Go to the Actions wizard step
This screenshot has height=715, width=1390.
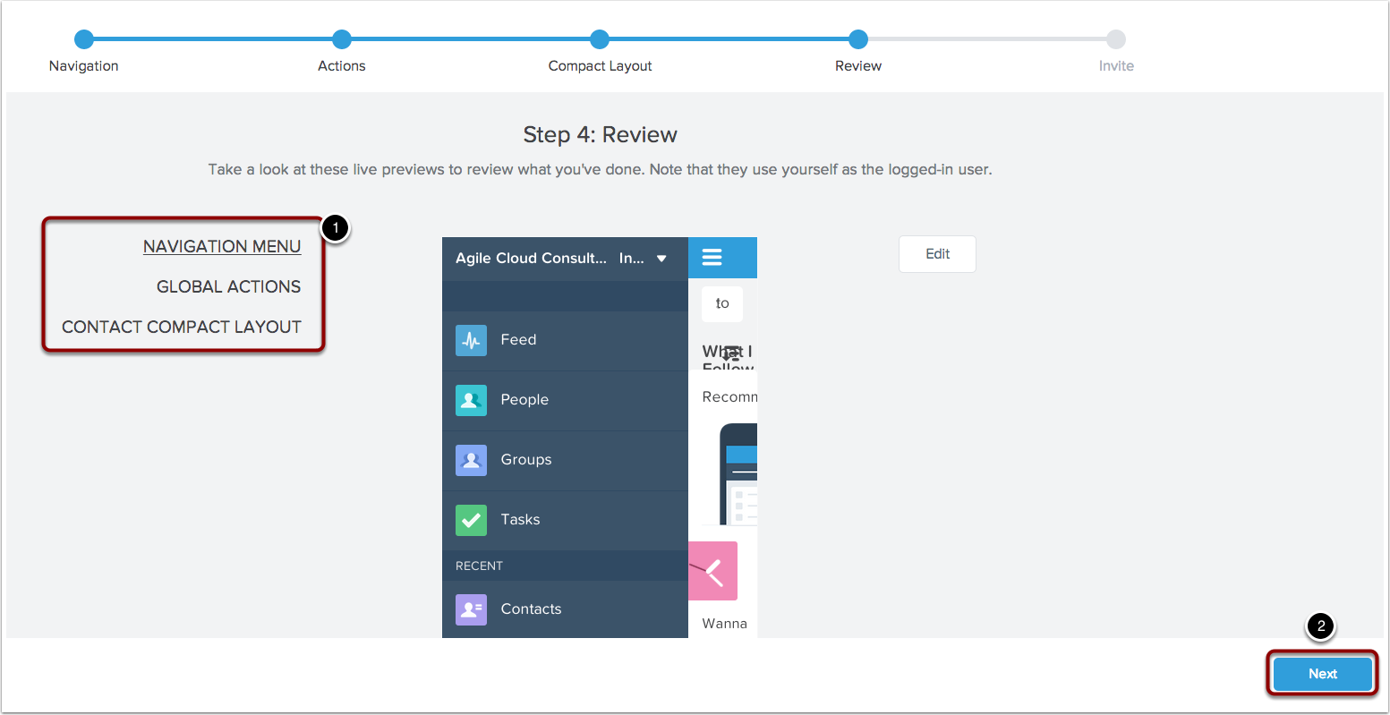click(x=342, y=39)
